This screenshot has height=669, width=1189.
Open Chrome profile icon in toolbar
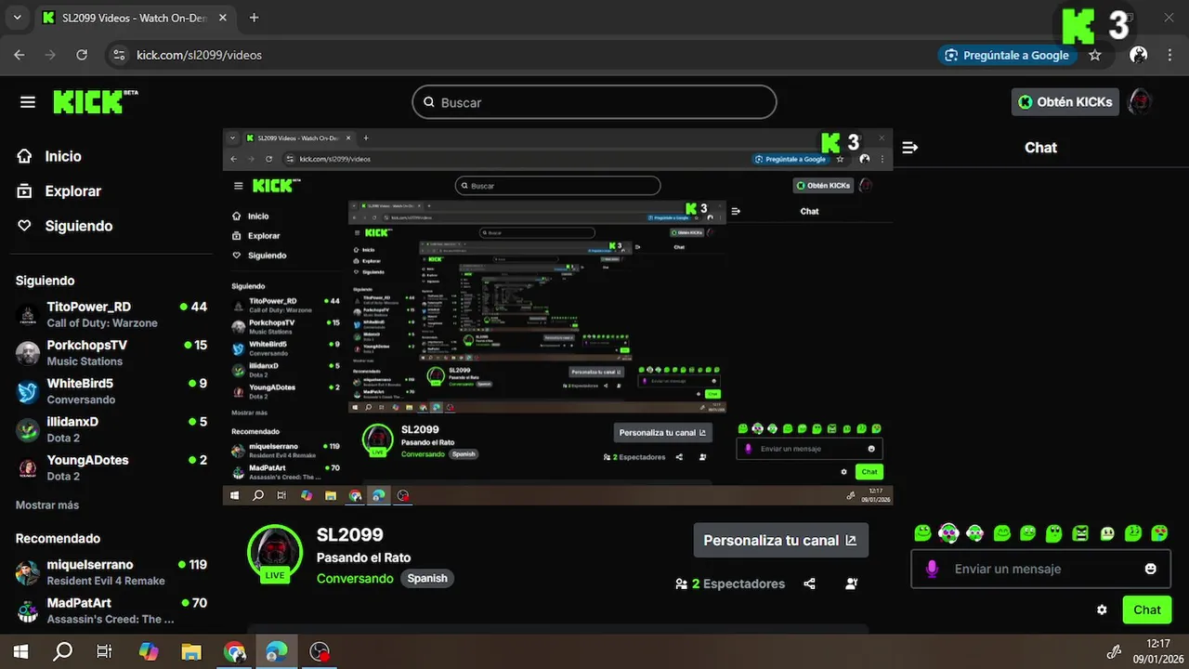1138,55
